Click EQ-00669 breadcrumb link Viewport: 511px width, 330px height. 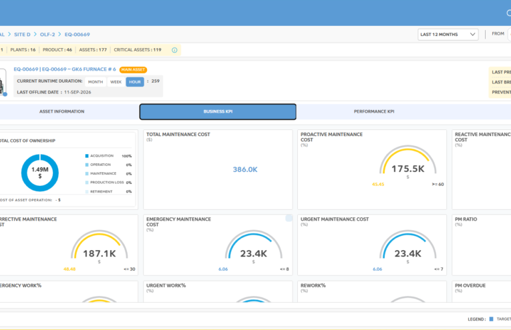(77, 35)
